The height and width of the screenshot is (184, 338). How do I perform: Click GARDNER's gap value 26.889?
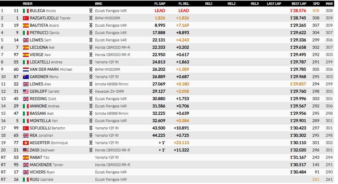pos(159,77)
